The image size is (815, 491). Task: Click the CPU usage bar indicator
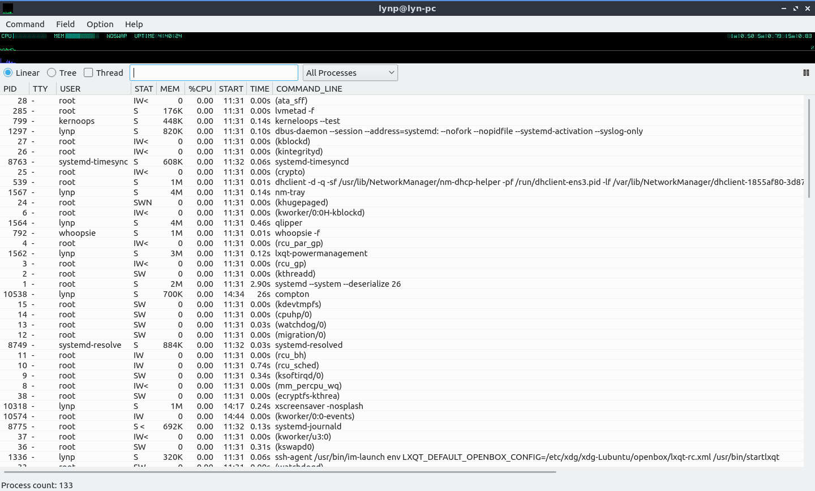pos(24,36)
